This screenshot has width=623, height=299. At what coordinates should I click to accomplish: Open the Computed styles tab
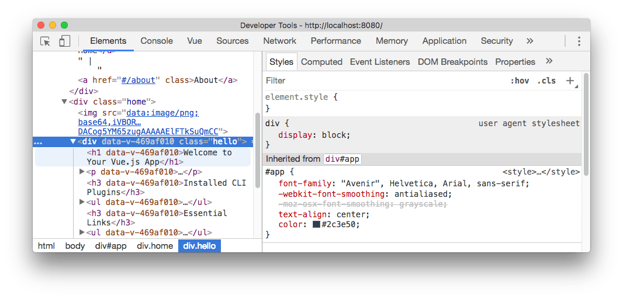(321, 62)
